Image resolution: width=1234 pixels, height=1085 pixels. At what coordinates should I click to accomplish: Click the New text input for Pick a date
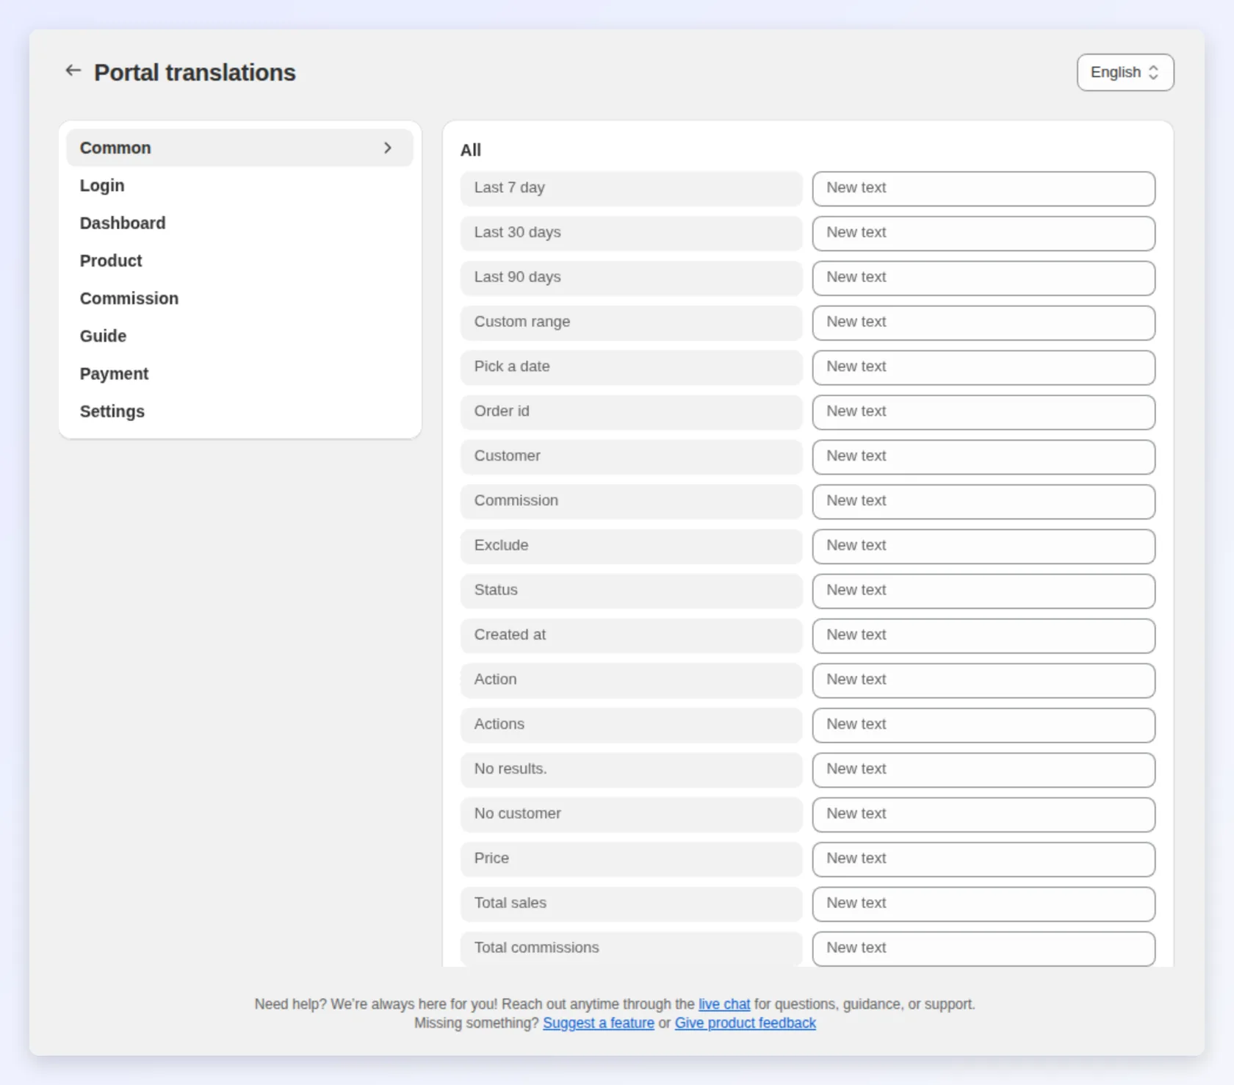(983, 367)
